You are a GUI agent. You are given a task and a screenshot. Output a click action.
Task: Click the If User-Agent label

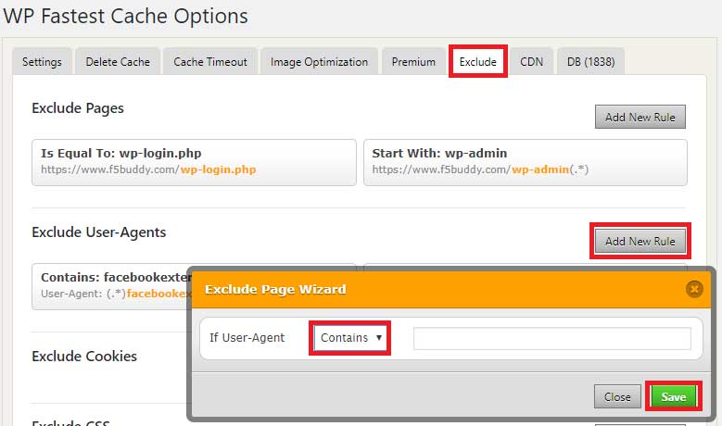point(246,338)
